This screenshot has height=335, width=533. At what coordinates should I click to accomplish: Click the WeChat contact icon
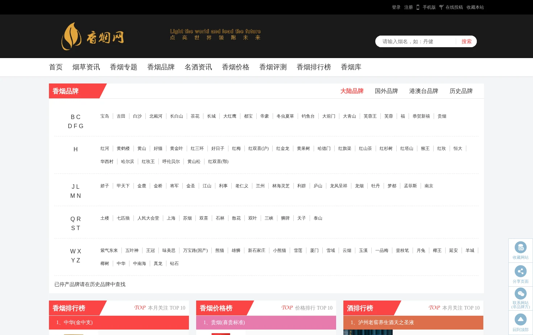(x=521, y=294)
